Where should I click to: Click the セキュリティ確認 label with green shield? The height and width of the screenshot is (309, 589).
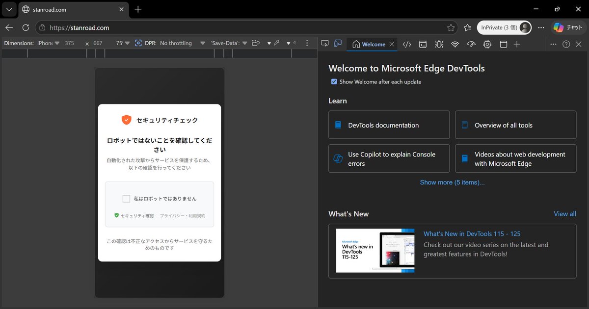(x=134, y=216)
